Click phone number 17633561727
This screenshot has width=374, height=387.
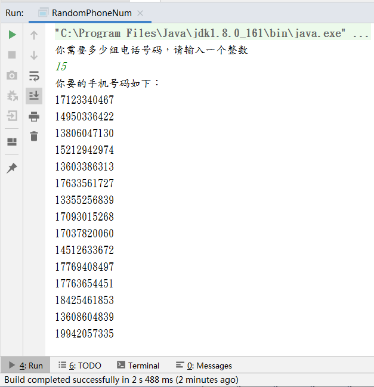pos(85,184)
